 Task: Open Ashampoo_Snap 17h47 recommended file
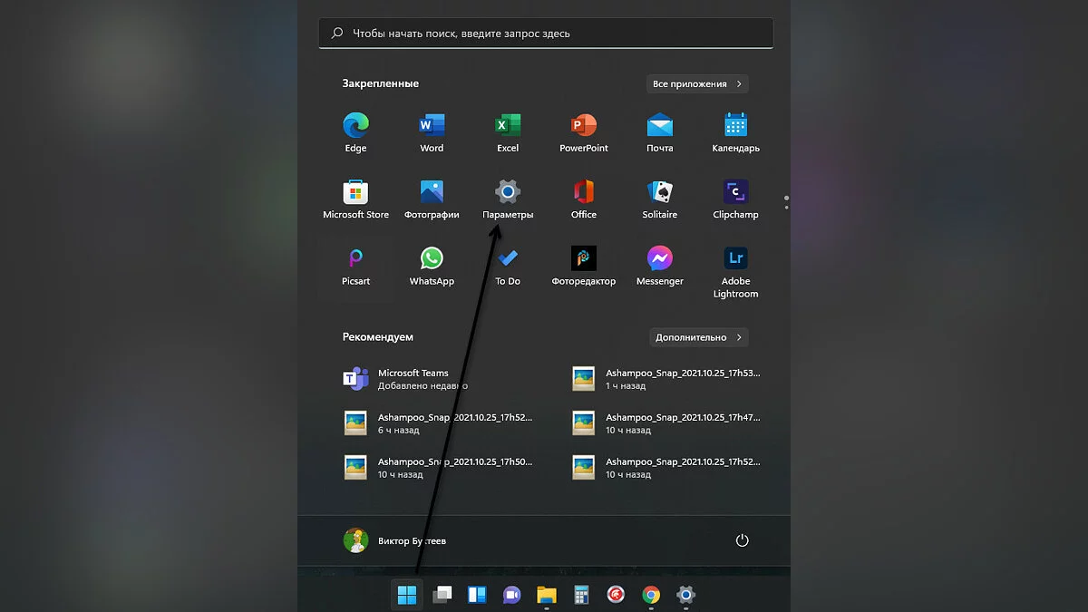click(666, 423)
